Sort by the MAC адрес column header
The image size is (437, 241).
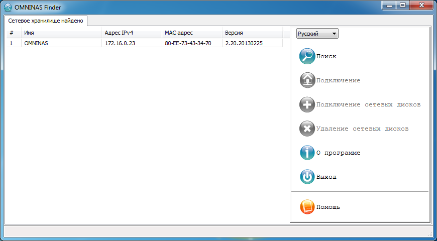(192, 33)
